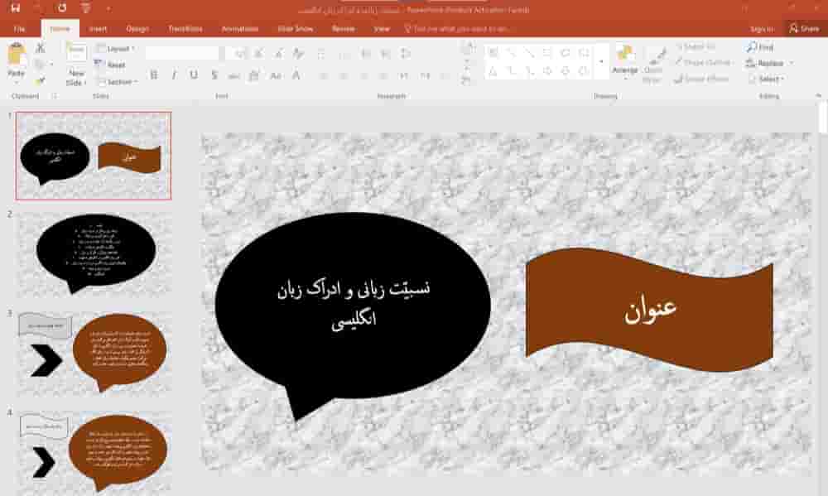Select the Underline icon

coord(192,75)
